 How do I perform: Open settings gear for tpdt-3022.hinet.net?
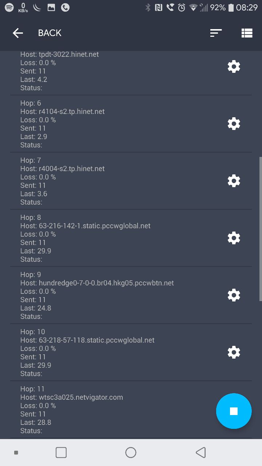pos(234,67)
